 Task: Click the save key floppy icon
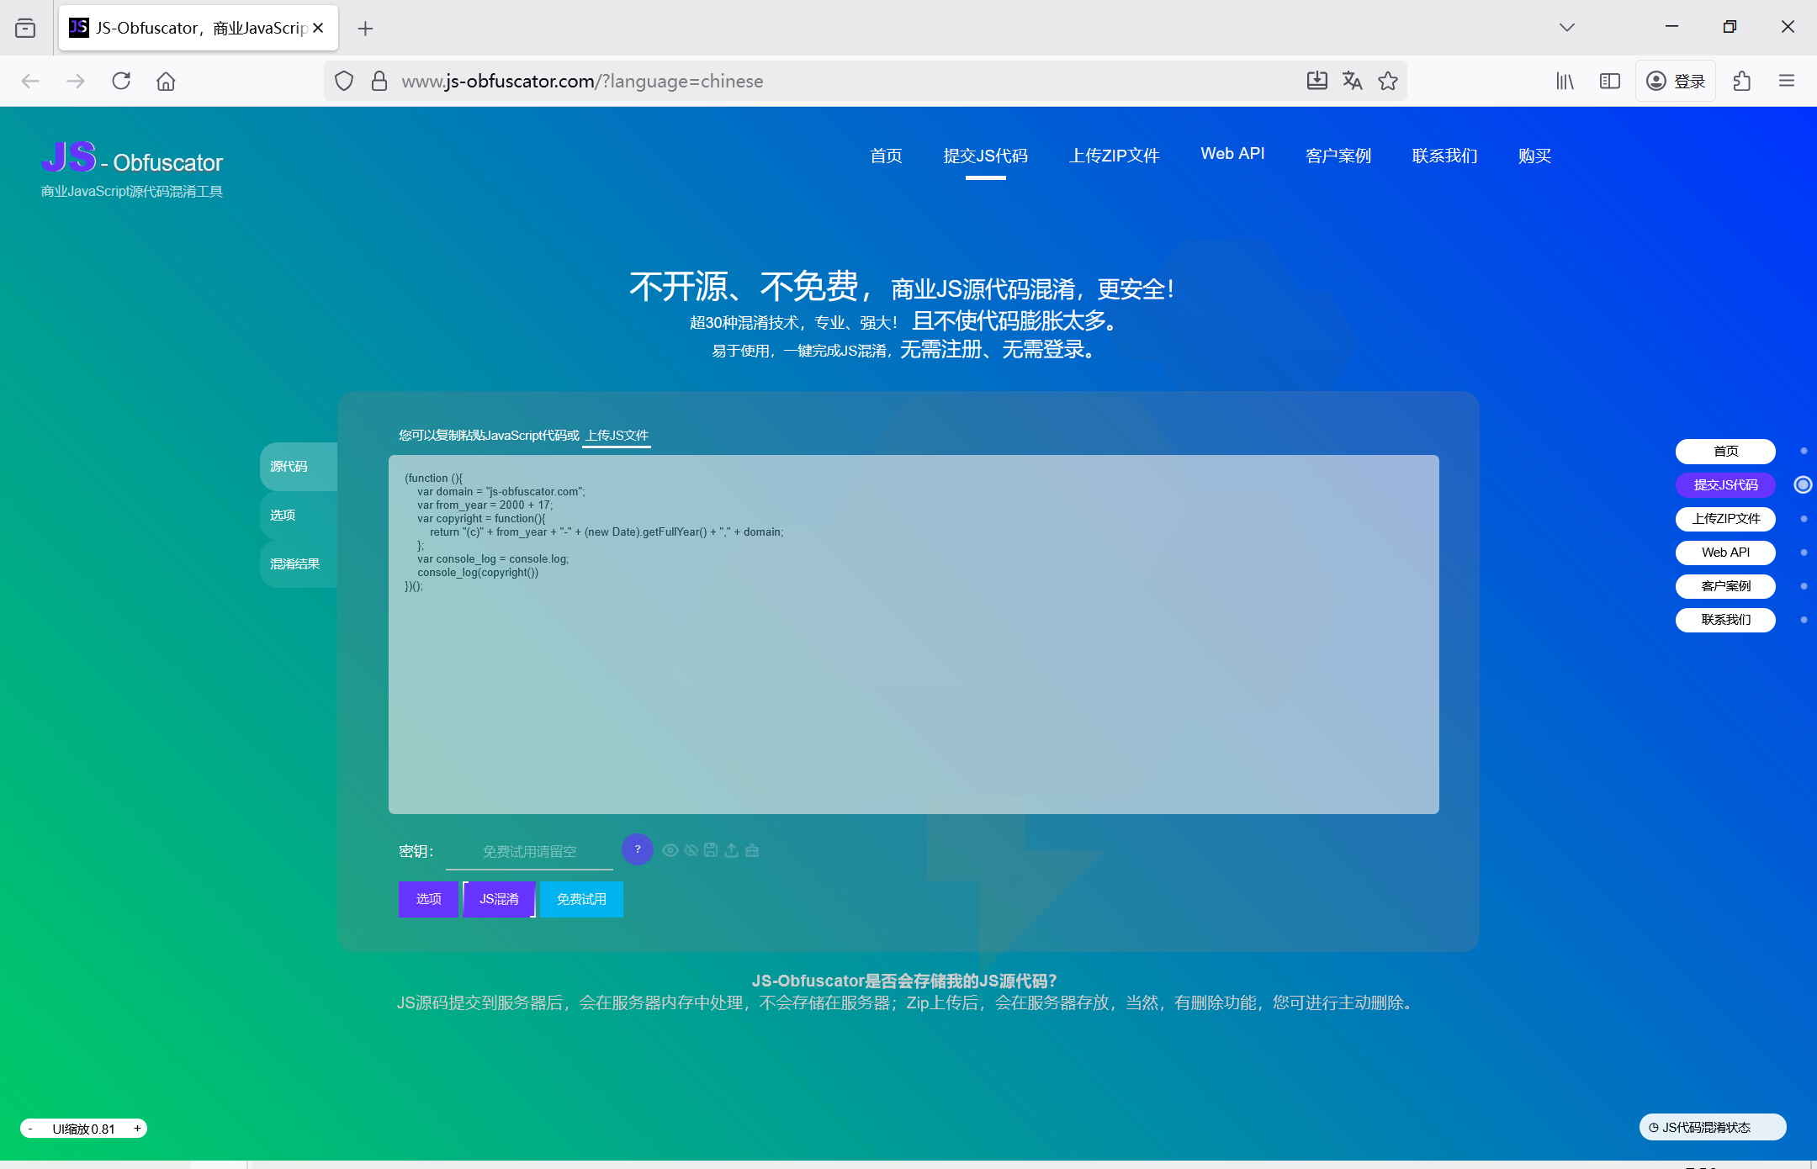(711, 850)
